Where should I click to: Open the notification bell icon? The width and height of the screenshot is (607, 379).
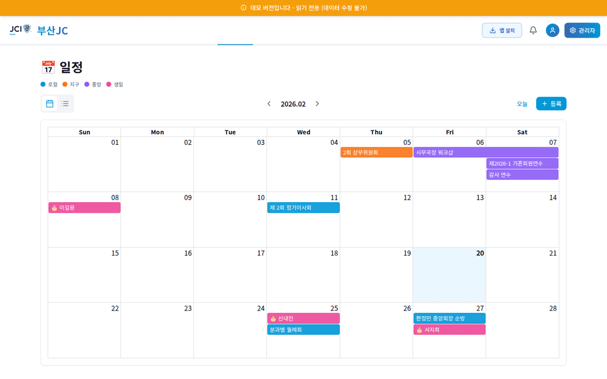[533, 30]
